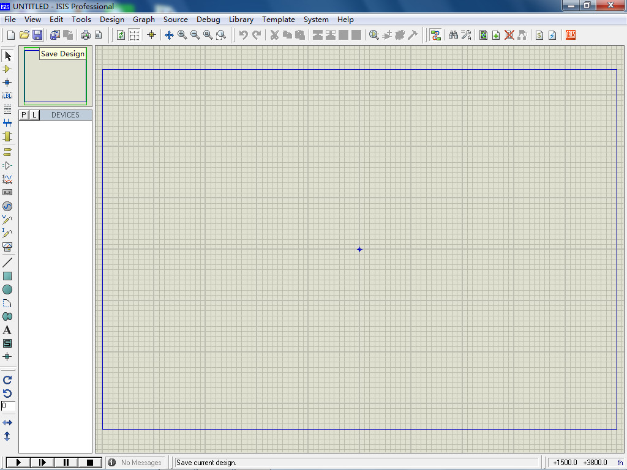Toggle false origin crosshair icon

[x=152, y=35]
